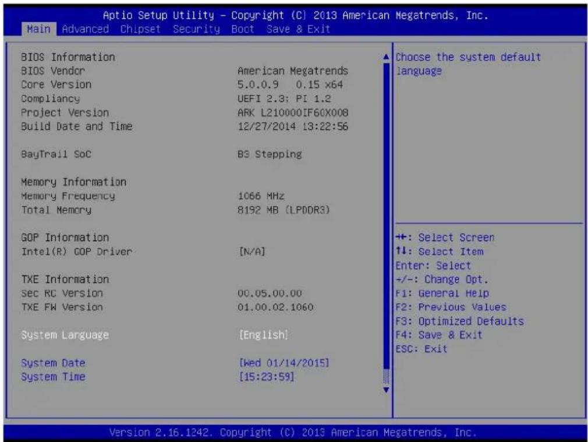The height and width of the screenshot is (442, 588).
Task: Click the BayTrail SoC label
Action: coord(56,154)
